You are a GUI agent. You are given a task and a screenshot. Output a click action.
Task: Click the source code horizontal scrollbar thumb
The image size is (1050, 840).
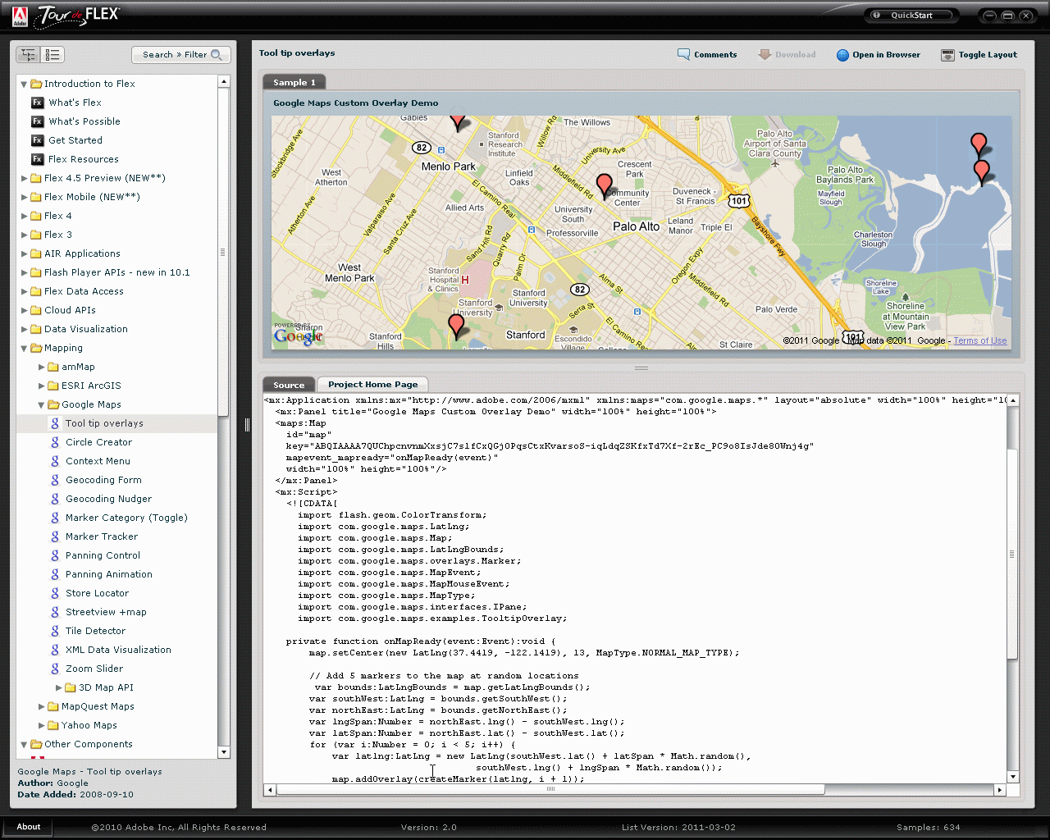(x=550, y=790)
